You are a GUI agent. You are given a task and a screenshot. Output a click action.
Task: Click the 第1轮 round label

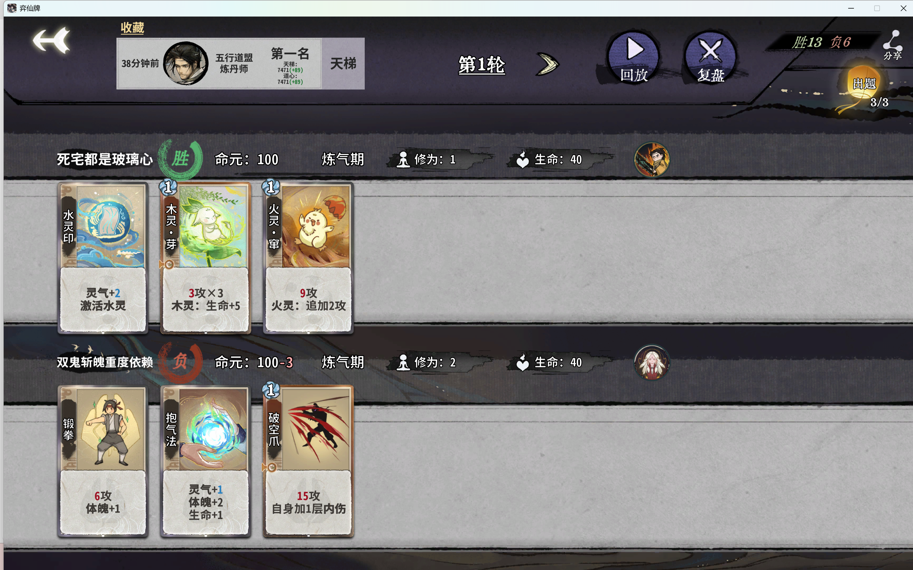click(x=481, y=64)
